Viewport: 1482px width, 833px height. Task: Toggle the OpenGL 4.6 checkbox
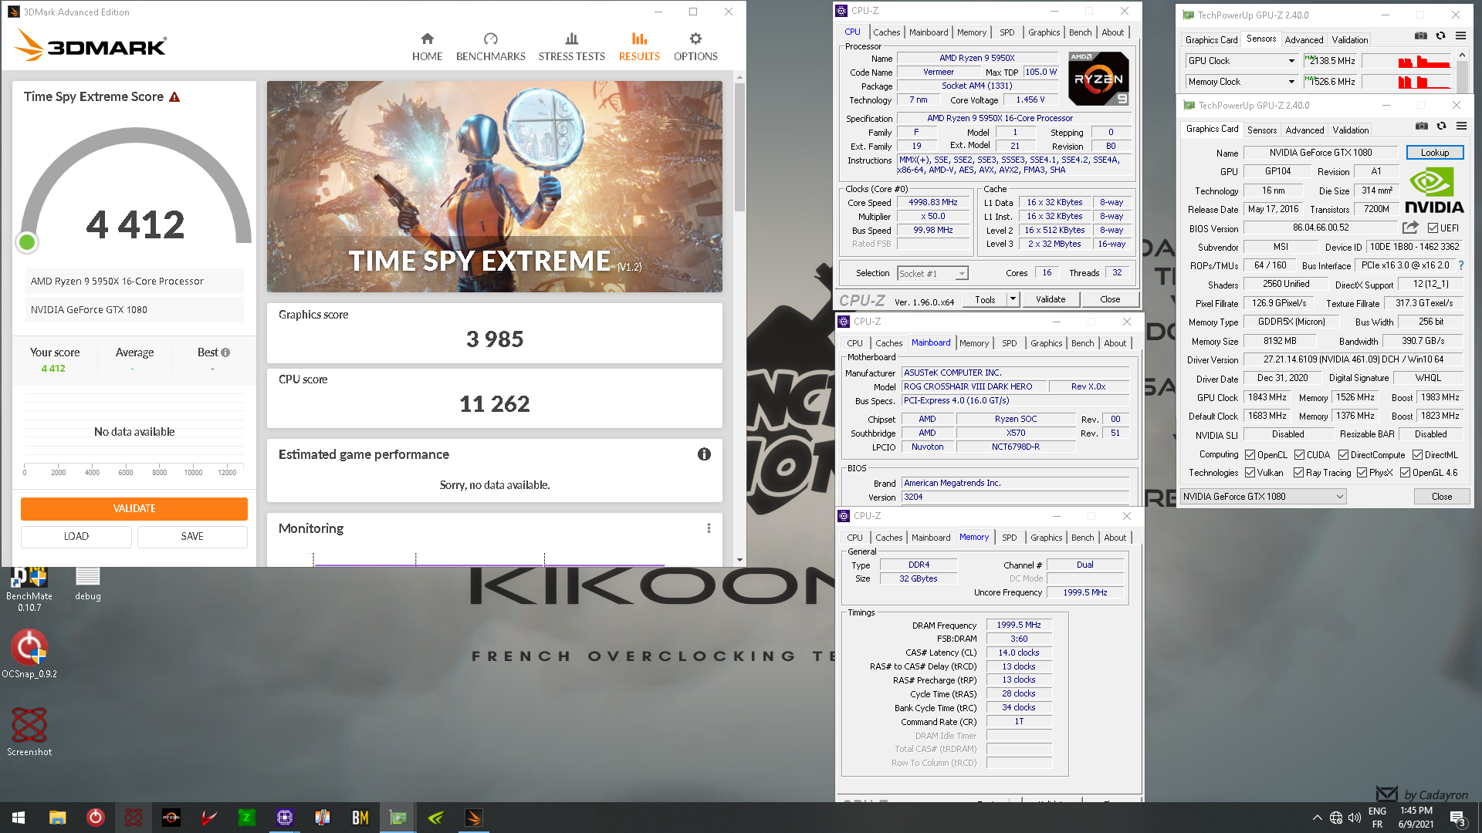[1405, 473]
